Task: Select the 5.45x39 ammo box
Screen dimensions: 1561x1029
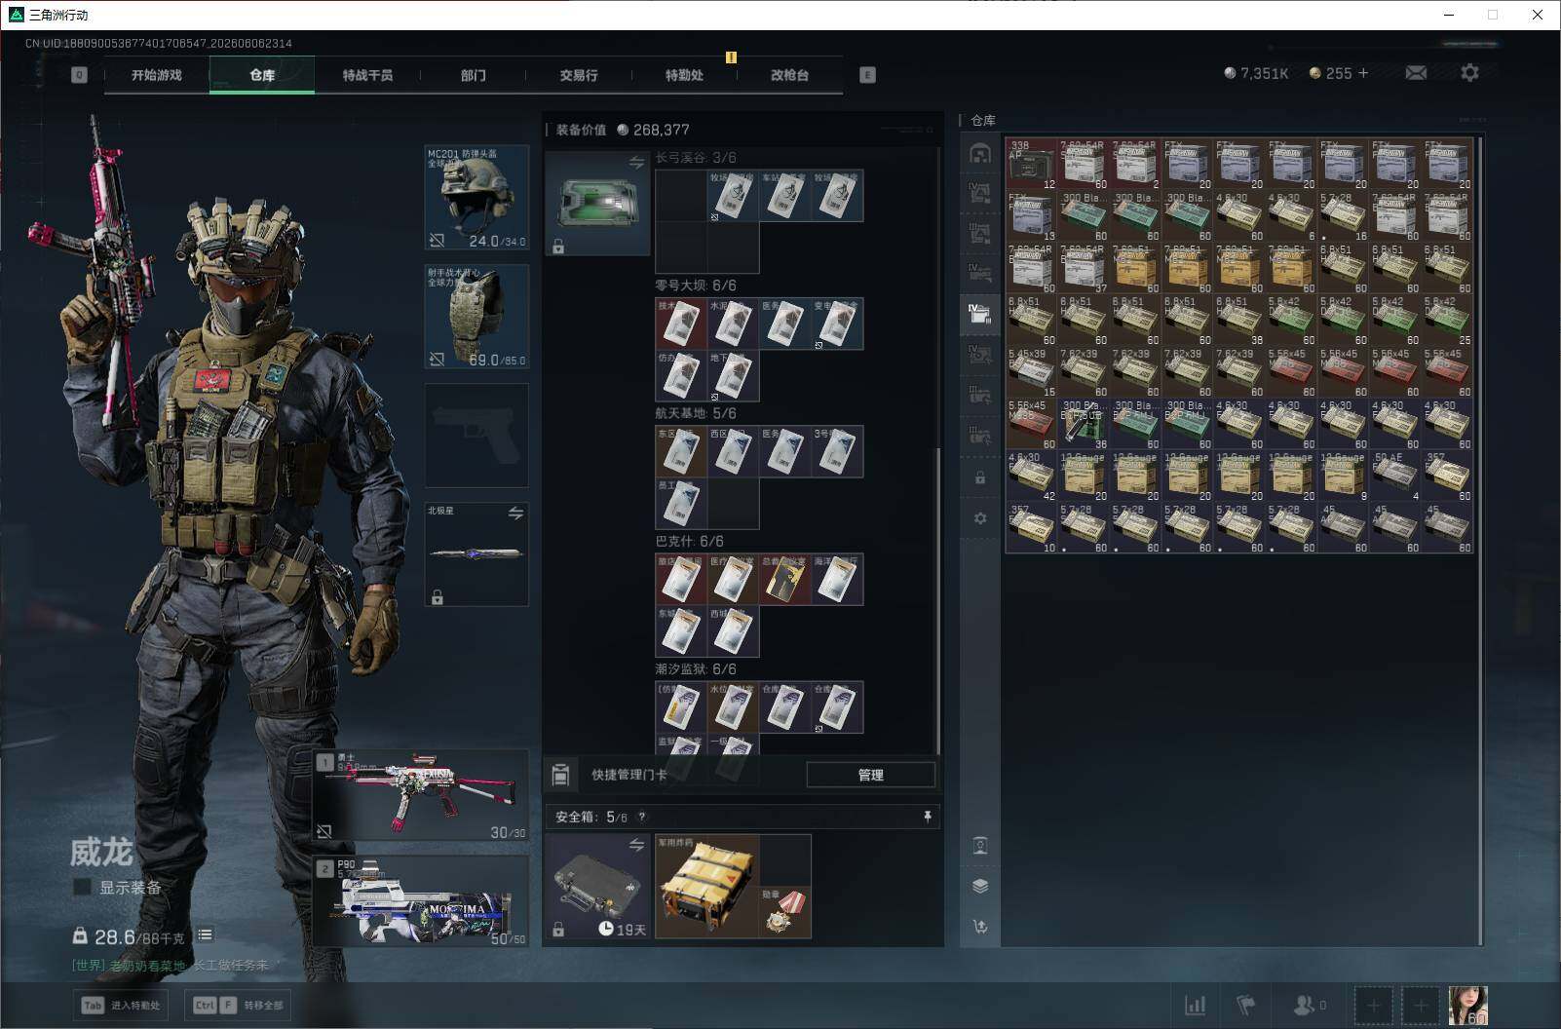Action: click(1032, 372)
